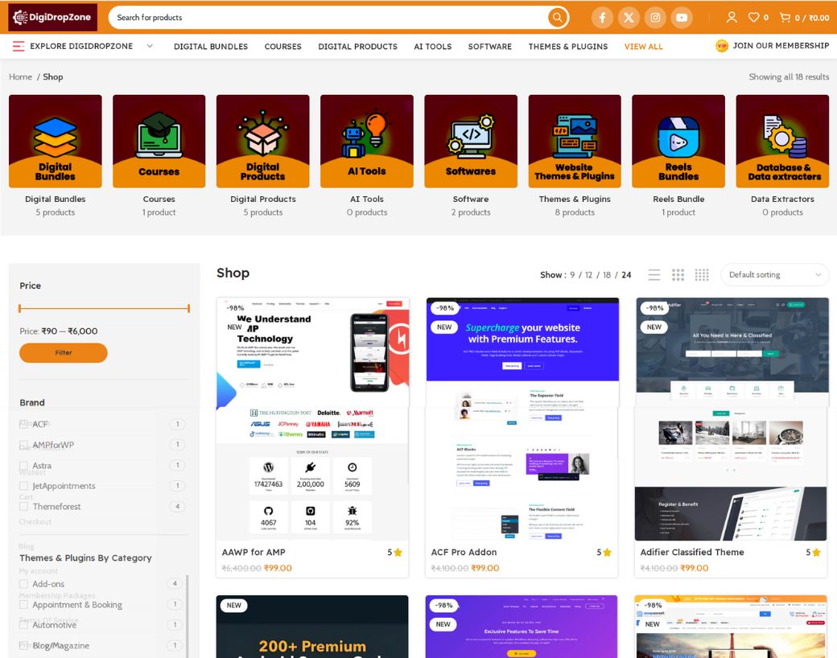Open the Reels Bundles category tile
837x658 pixels.
pos(678,142)
